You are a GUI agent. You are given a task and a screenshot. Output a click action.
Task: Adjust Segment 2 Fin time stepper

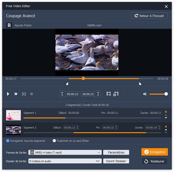pos(116,128)
